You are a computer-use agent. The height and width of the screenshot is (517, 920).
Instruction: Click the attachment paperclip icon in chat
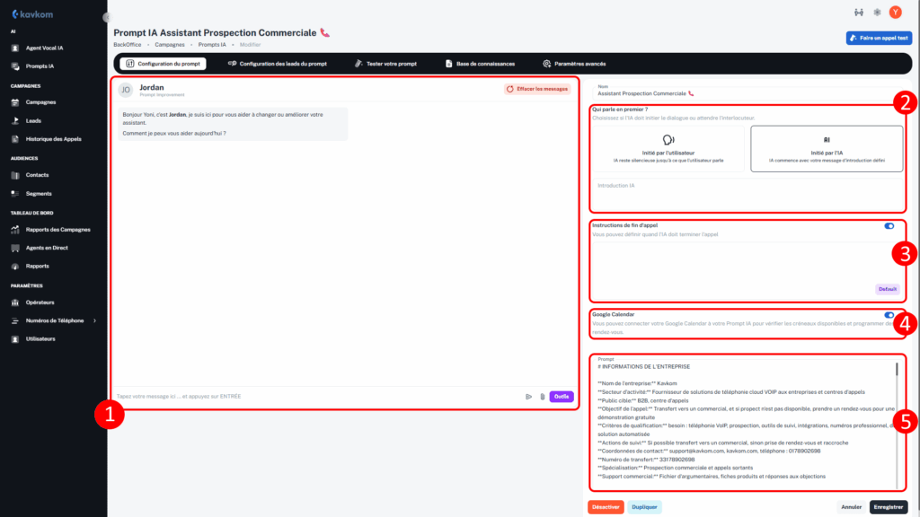[542, 396]
